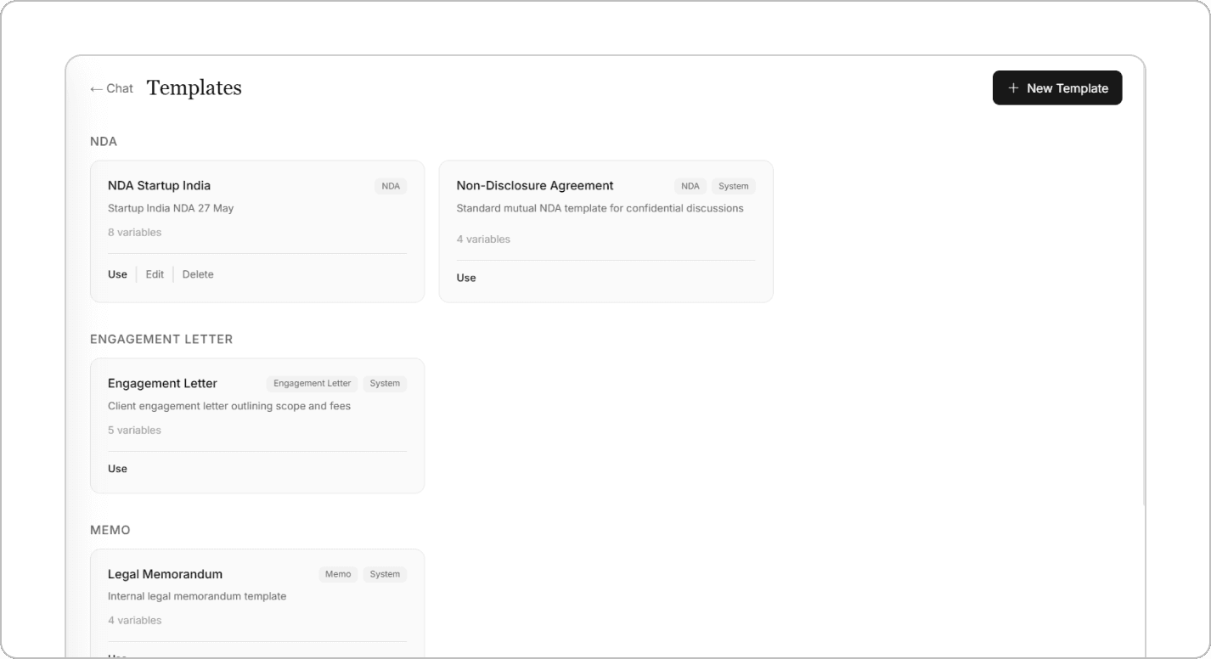Viewport: 1211px width, 659px height.
Task: Click System tag on Engagement Letter card
Action: pyautogui.click(x=385, y=384)
